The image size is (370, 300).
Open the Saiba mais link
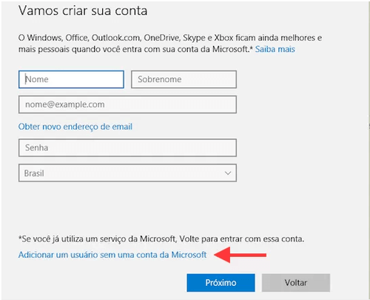click(x=275, y=49)
